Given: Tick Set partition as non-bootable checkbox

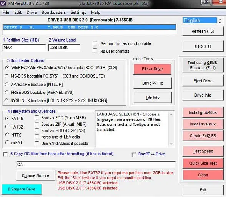Looking at the screenshot, I should (95, 43).
